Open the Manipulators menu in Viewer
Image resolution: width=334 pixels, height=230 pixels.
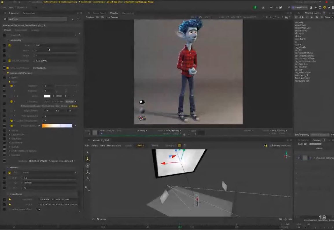pos(114,146)
